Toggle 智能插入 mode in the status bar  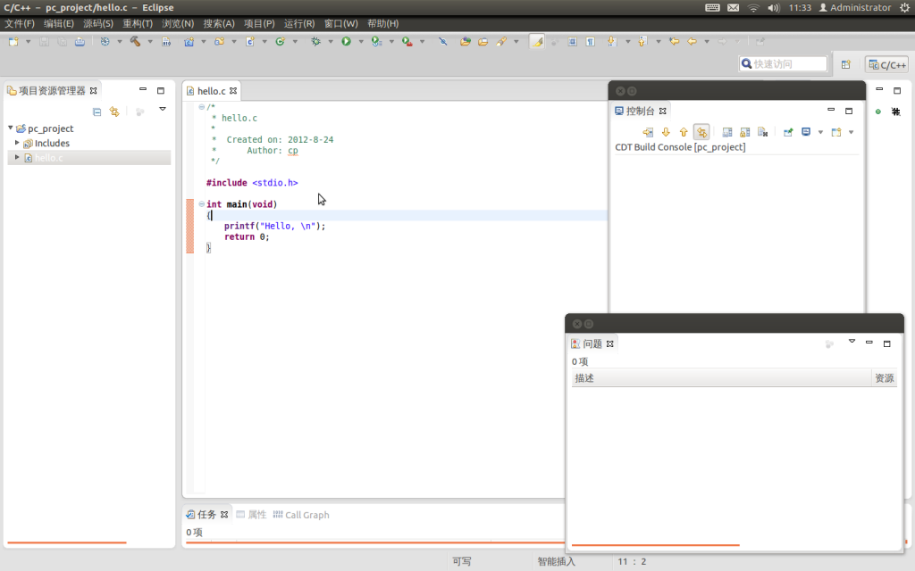557,561
